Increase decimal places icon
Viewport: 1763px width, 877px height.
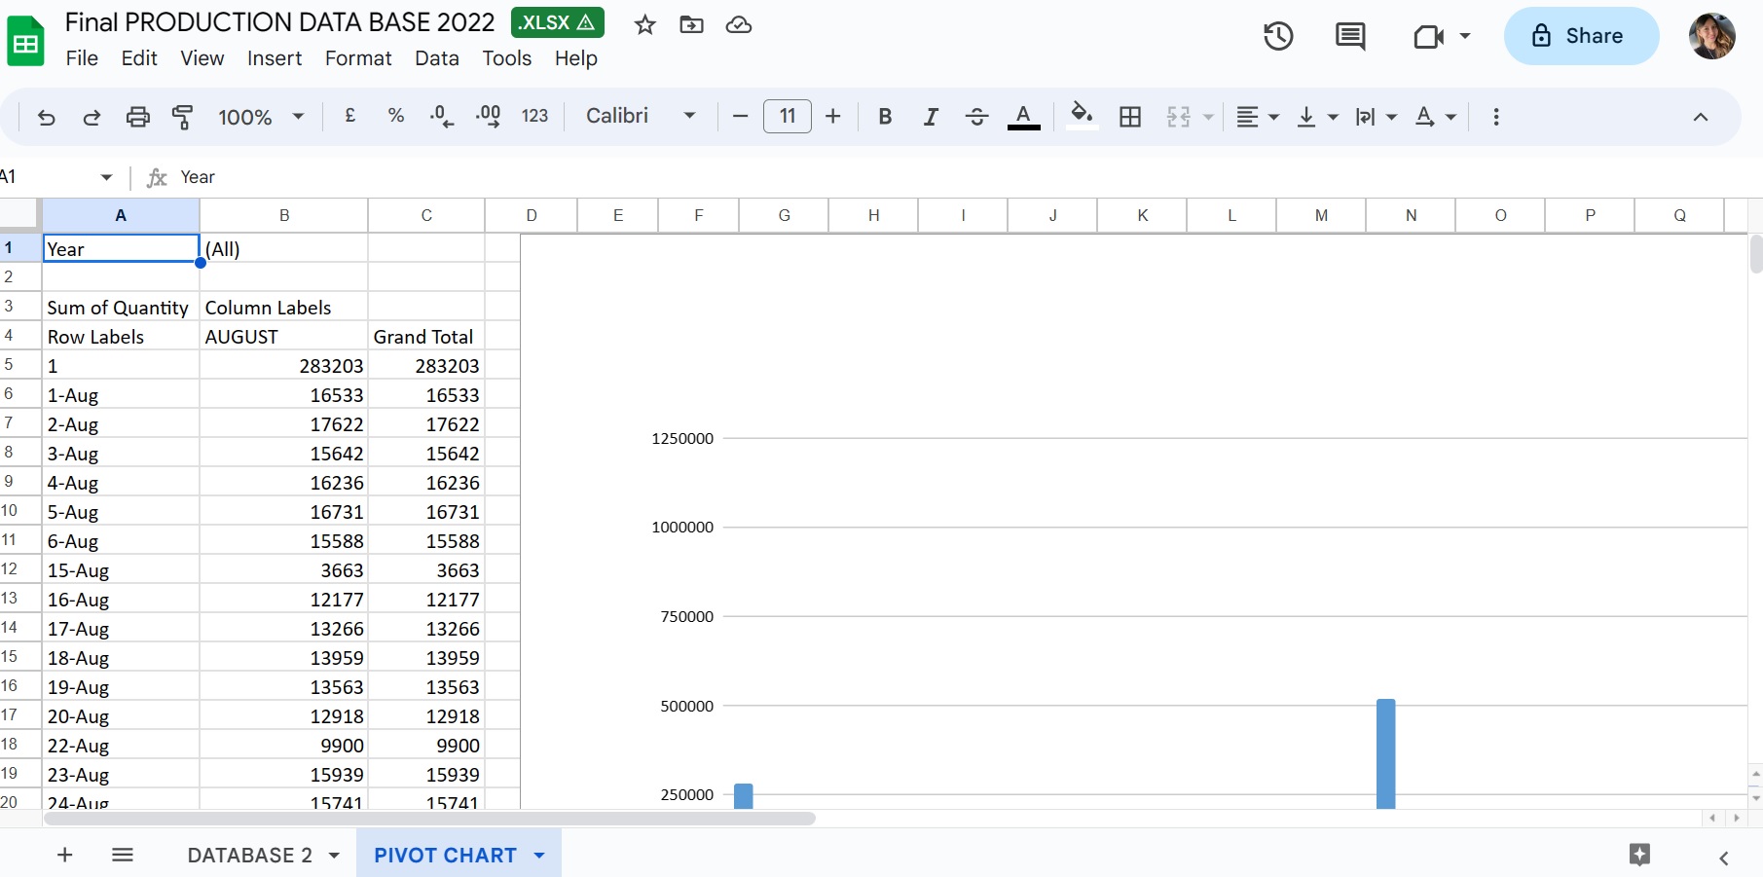pyautogui.click(x=488, y=117)
